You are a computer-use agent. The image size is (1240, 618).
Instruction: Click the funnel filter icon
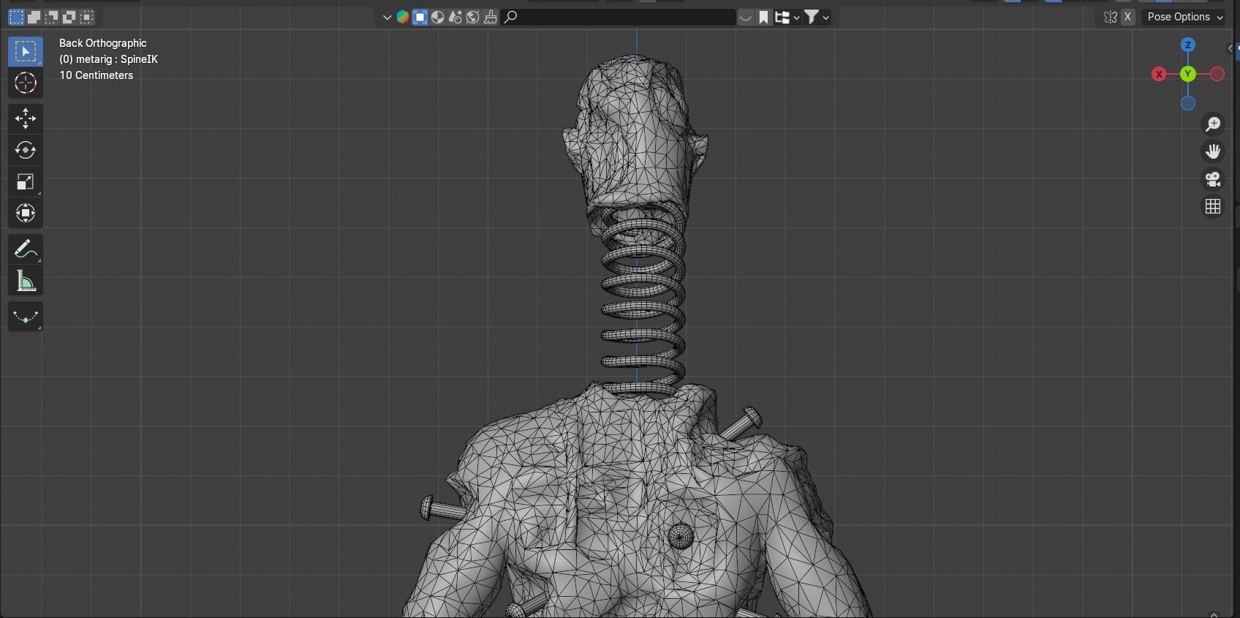[x=812, y=17]
